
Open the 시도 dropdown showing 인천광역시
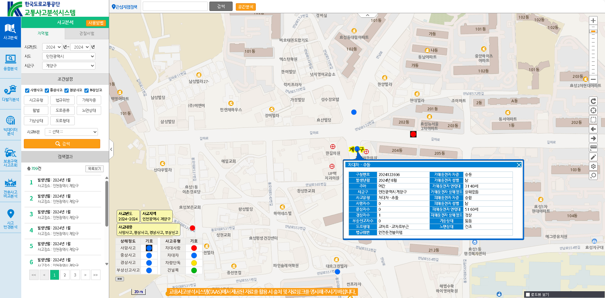(x=69, y=56)
